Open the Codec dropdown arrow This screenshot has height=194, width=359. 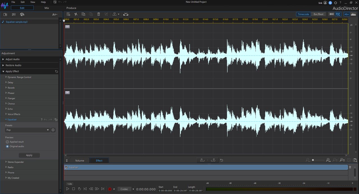133,189
